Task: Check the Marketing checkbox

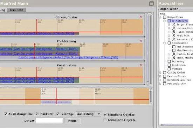Action: pyautogui.click(x=169, y=61)
